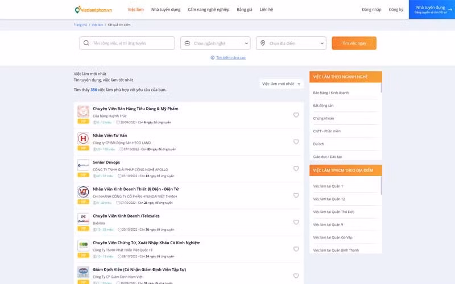Open Chuyên Viên Kinh Doanh /Telesales job title
455x284 pixels.
[x=126, y=216]
